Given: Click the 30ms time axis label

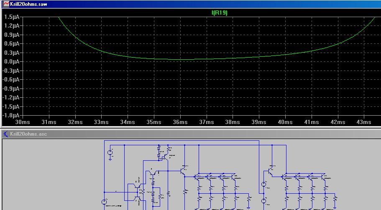Looking at the screenshot, I should [x=23, y=122].
